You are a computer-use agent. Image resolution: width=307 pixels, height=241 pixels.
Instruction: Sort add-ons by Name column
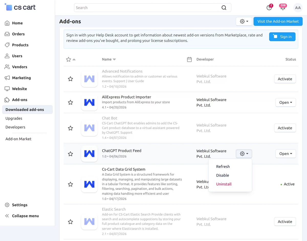(109, 59)
